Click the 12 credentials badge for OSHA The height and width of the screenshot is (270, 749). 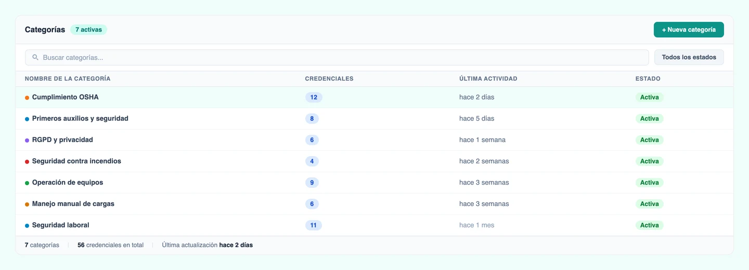[x=314, y=97]
